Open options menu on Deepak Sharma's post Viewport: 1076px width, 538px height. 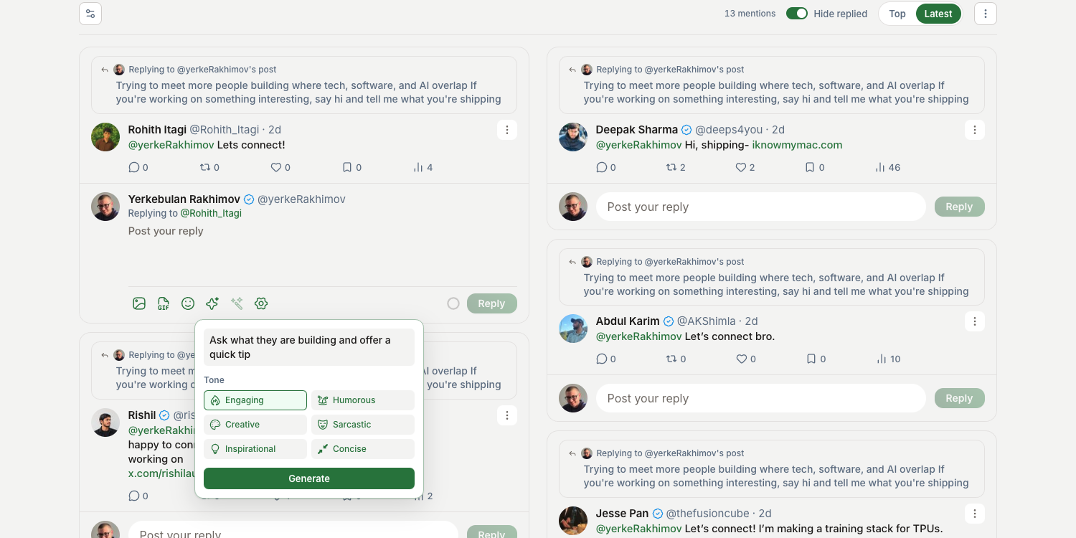coord(974,130)
